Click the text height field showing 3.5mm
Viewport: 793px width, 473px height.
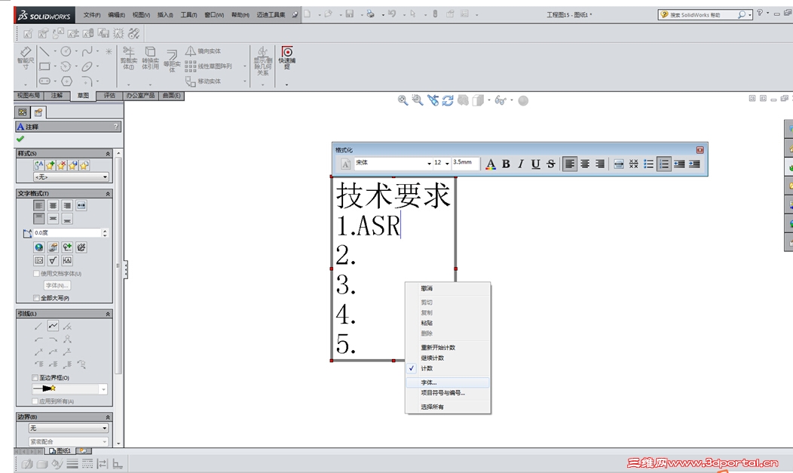465,163
